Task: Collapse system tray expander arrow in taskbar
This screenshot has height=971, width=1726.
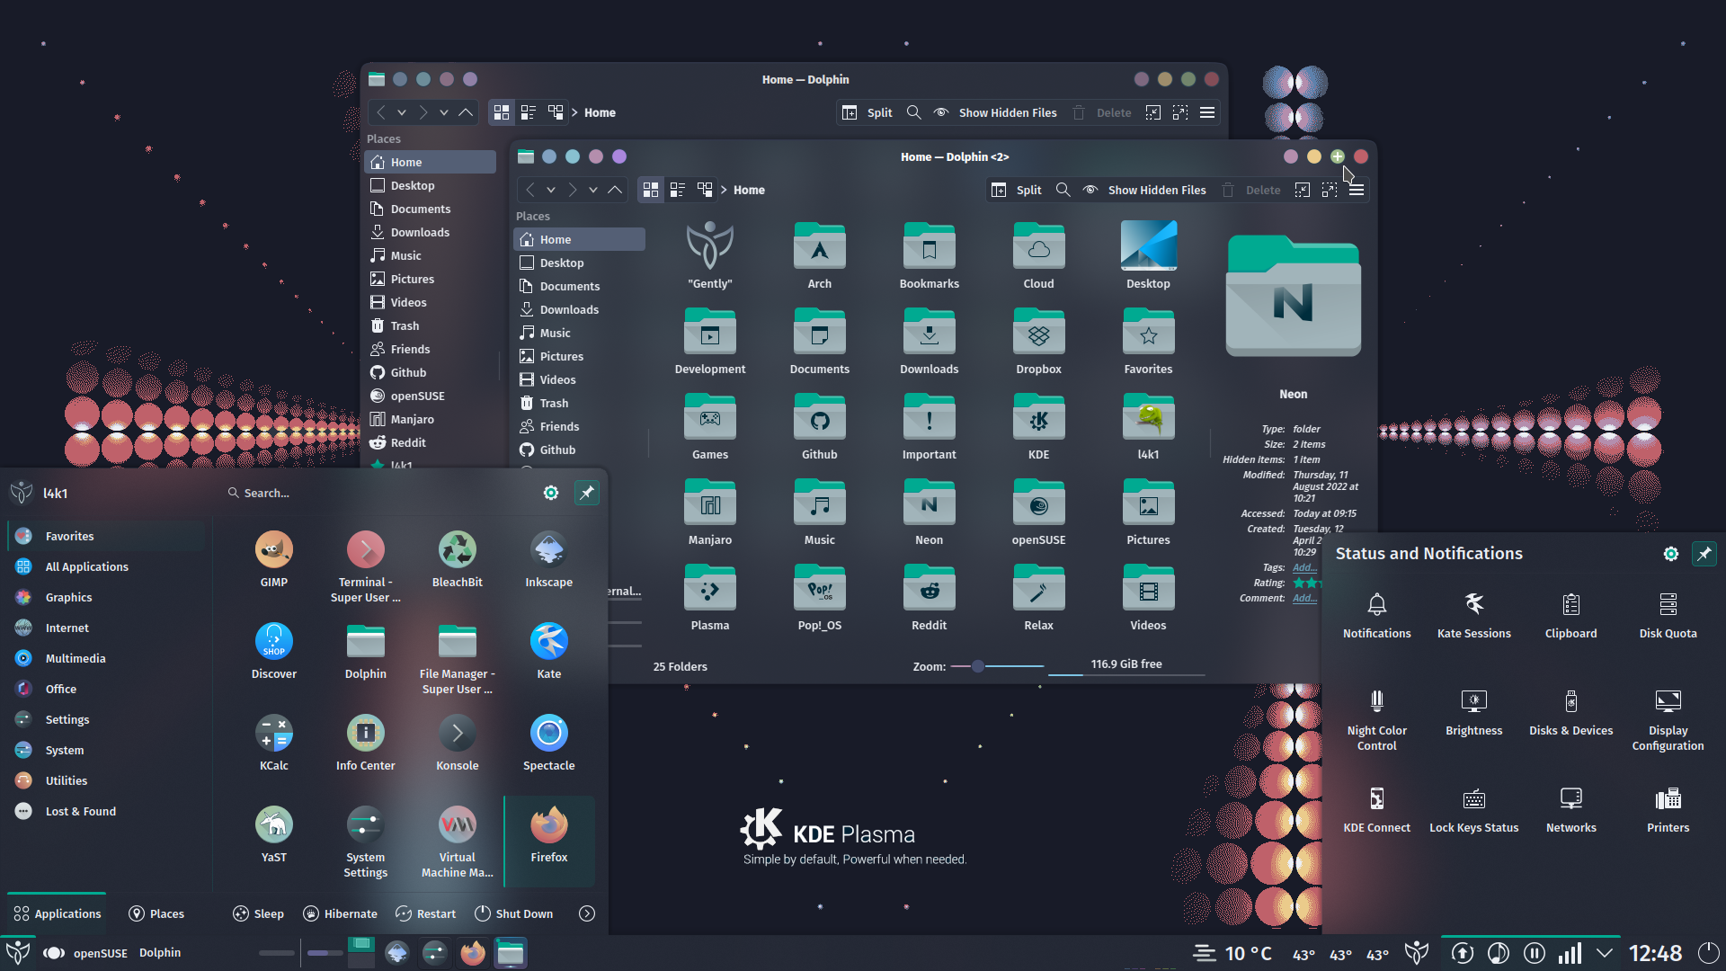Action: [1605, 953]
